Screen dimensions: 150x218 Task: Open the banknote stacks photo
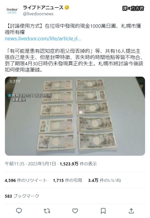[x=75, y=116]
